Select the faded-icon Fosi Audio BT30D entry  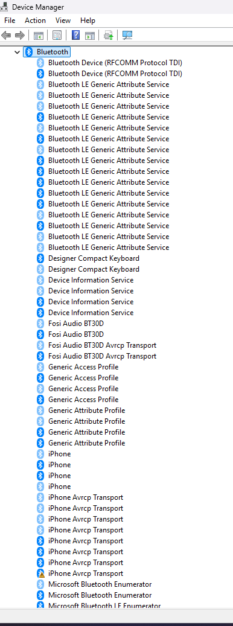pos(76,324)
